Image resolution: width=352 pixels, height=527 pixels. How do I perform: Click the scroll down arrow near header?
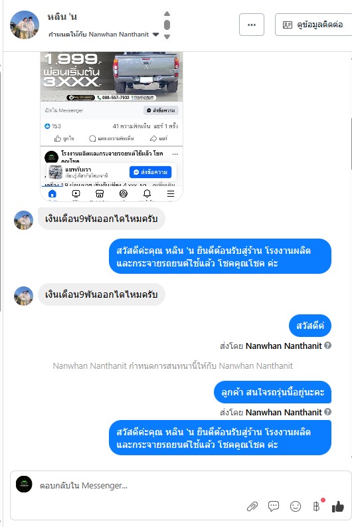click(167, 37)
